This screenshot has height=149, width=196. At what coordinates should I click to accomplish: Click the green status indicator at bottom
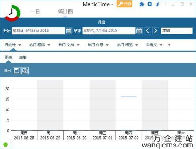pyautogui.click(x=6, y=145)
